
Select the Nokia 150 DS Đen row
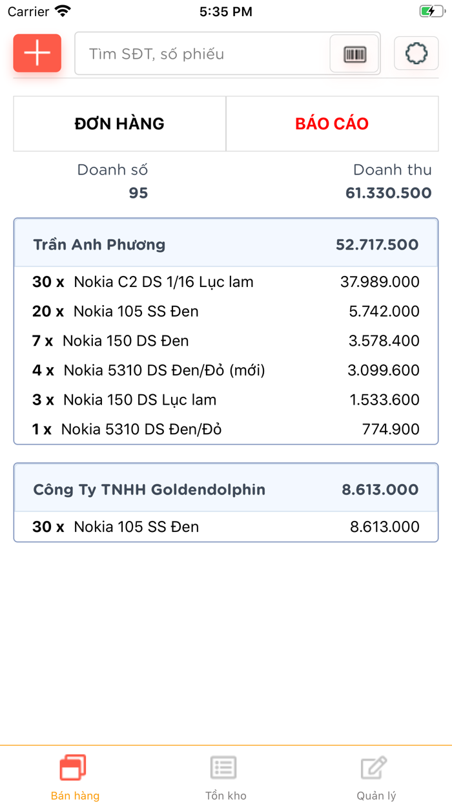click(x=226, y=341)
